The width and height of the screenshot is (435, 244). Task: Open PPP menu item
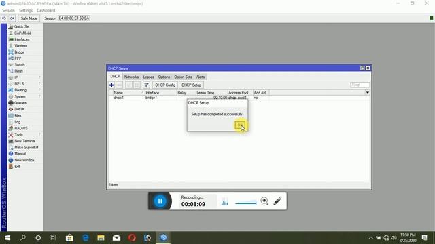(x=18, y=58)
